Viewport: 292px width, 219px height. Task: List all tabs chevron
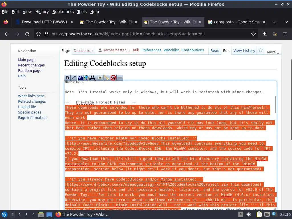[286, 22]
